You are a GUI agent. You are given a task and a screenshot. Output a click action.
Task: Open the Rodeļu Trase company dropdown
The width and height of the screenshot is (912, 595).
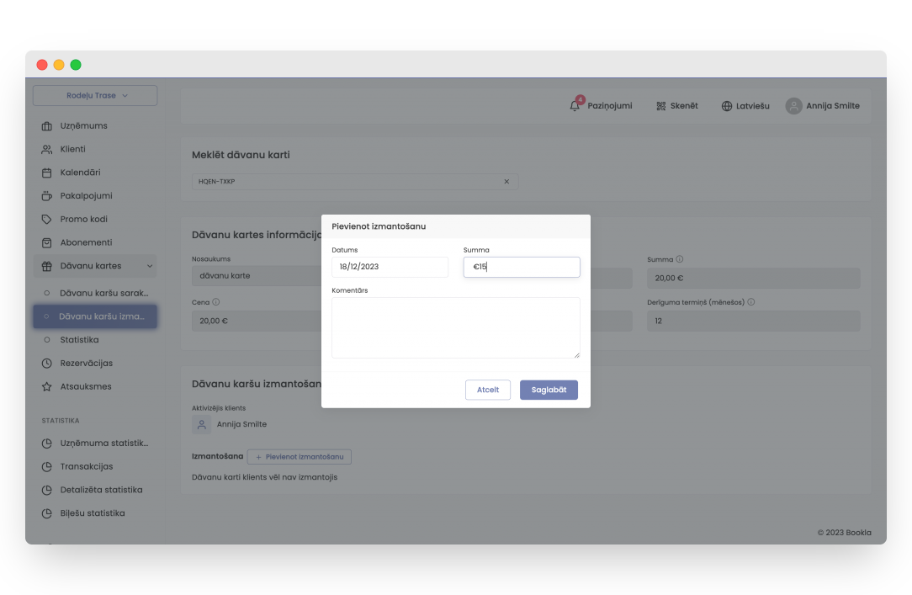(95, 96)
